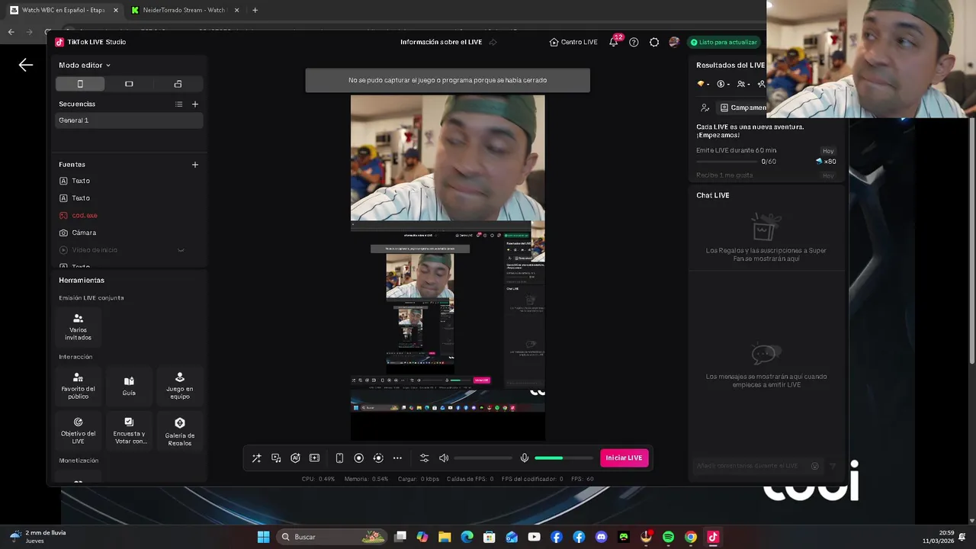Click the viewers stat icon
Image resolution: width=976 pixels, height=549 pixels.
coord(743,84)
